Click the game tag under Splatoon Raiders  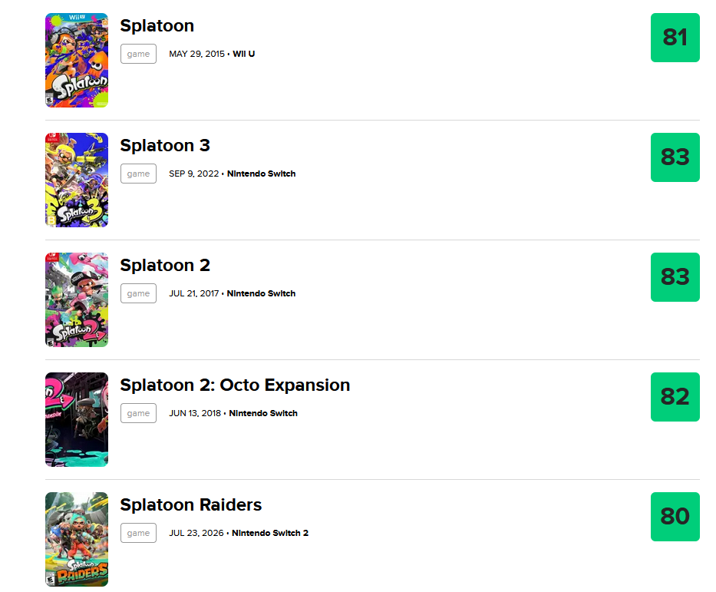pos(138,533)
